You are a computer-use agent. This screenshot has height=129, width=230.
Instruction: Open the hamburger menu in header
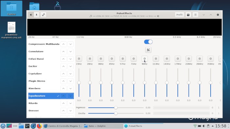(195, 15)
